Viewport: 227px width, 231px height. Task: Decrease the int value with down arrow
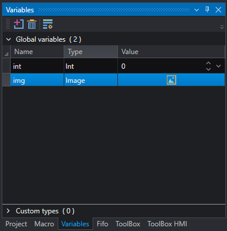[x=208, y=69]
